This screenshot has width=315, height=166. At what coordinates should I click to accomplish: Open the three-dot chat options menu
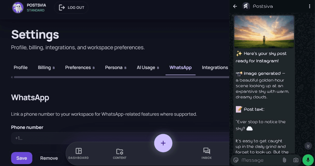coord(310,6)
